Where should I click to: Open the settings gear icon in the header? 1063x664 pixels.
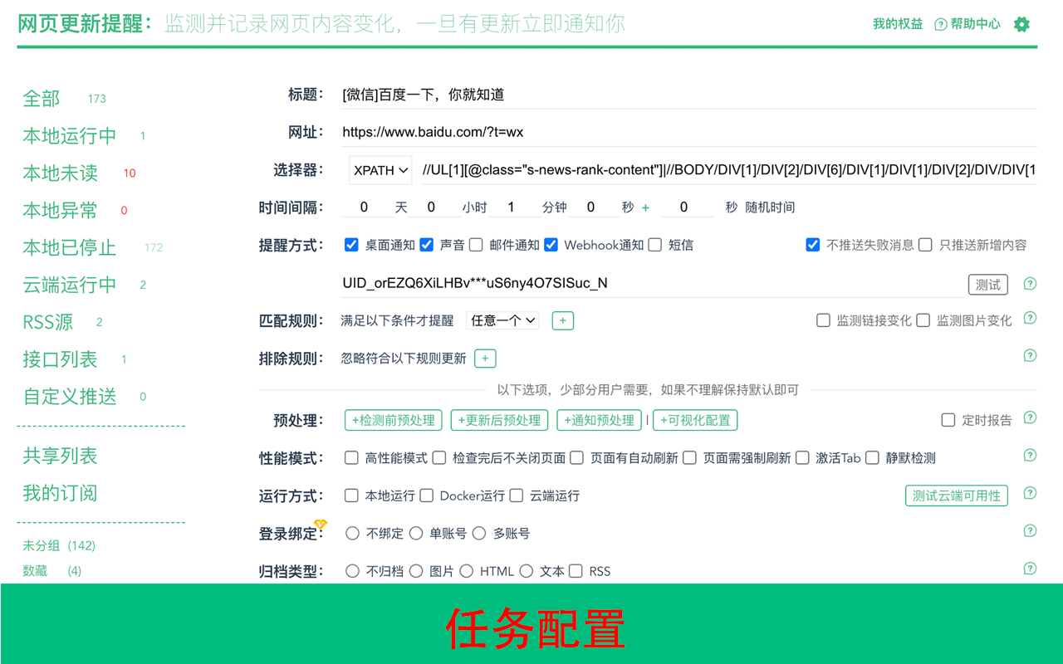1021,24
